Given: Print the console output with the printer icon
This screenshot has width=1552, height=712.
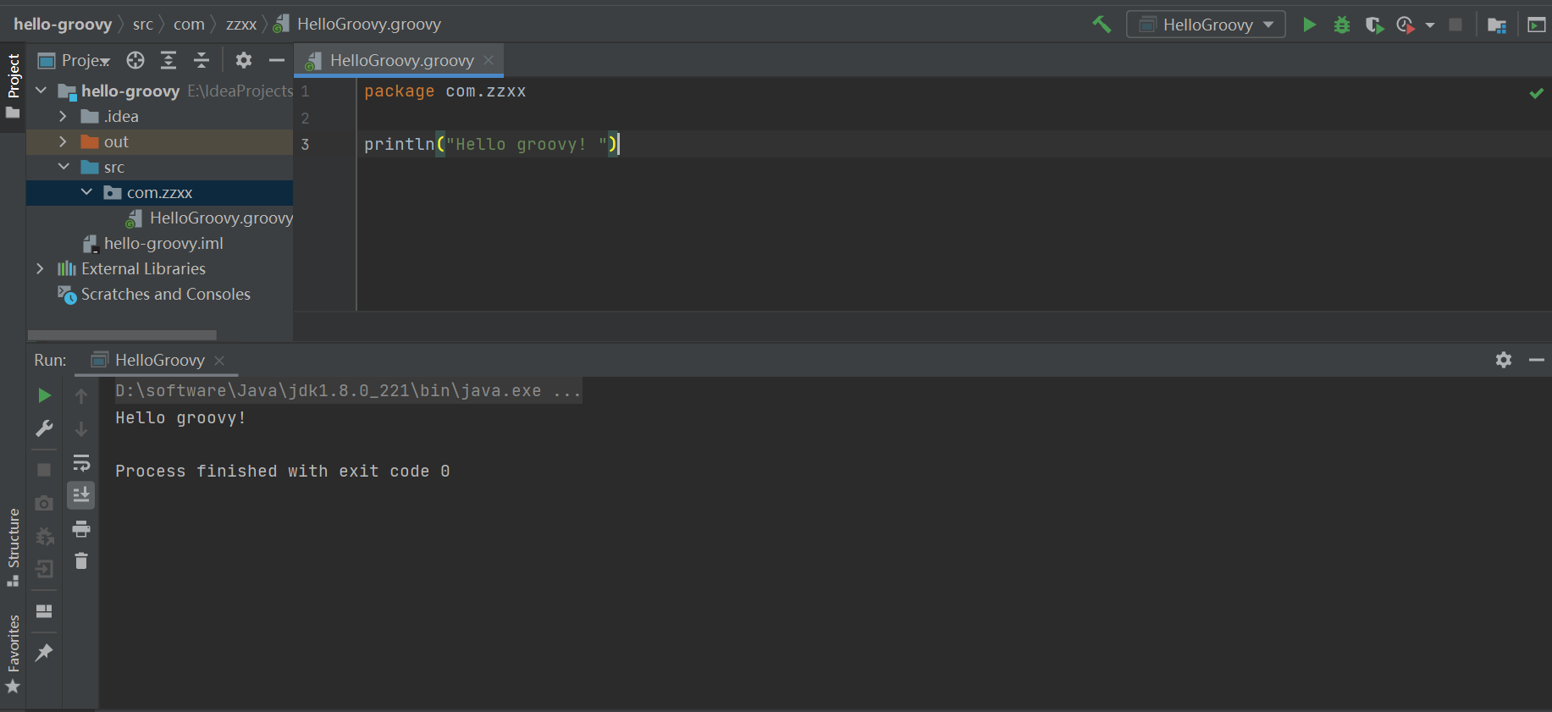Looking at the screenshot, I should 81,529.
